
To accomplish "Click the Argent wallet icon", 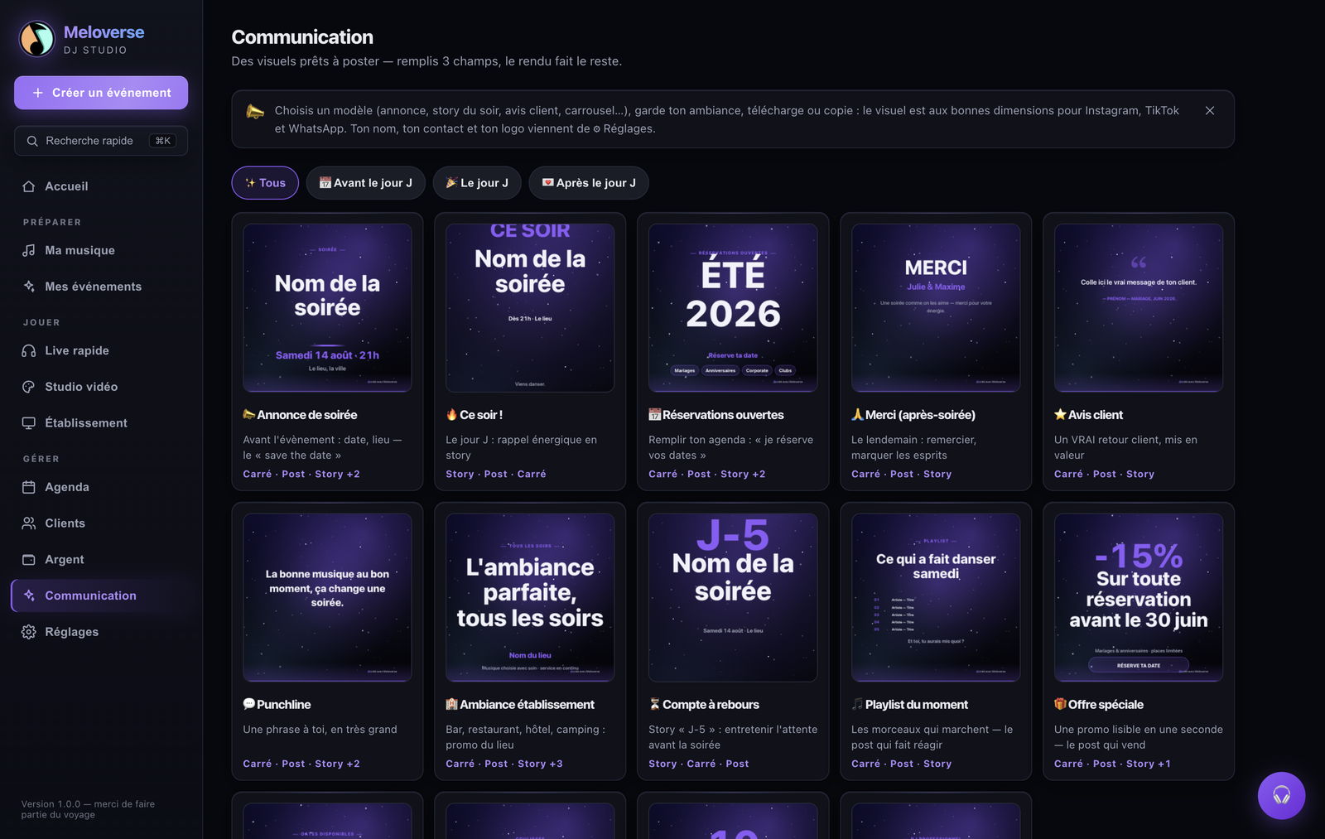I will tap(29, 560).
